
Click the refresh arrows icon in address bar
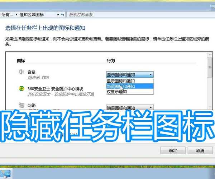click(x=63, y=15)
